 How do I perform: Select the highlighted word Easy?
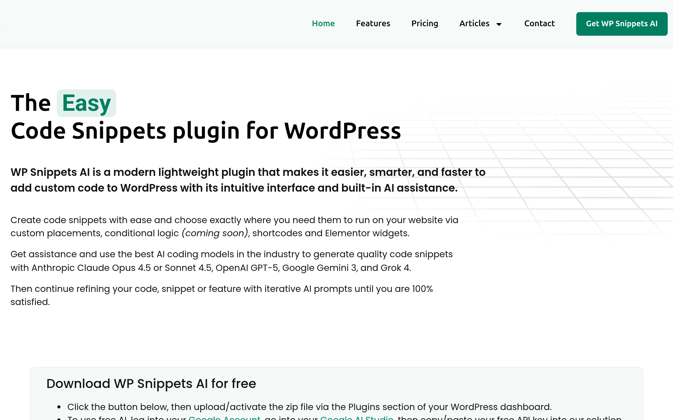(x=86, y=103)
